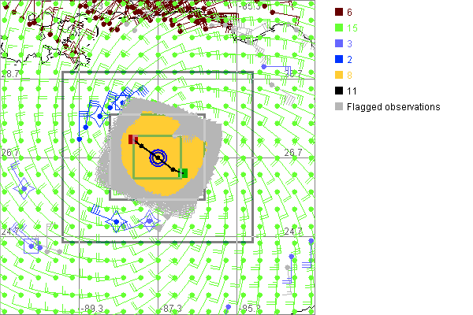Click the 28.7 latitude label on left
The height and width of the screenshot is (315, 473).
click(x=11, y=73)
